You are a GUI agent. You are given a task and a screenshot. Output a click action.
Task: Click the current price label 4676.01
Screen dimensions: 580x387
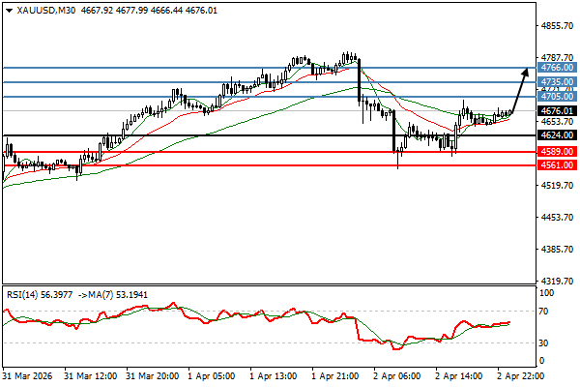click(x=557, y=111)
